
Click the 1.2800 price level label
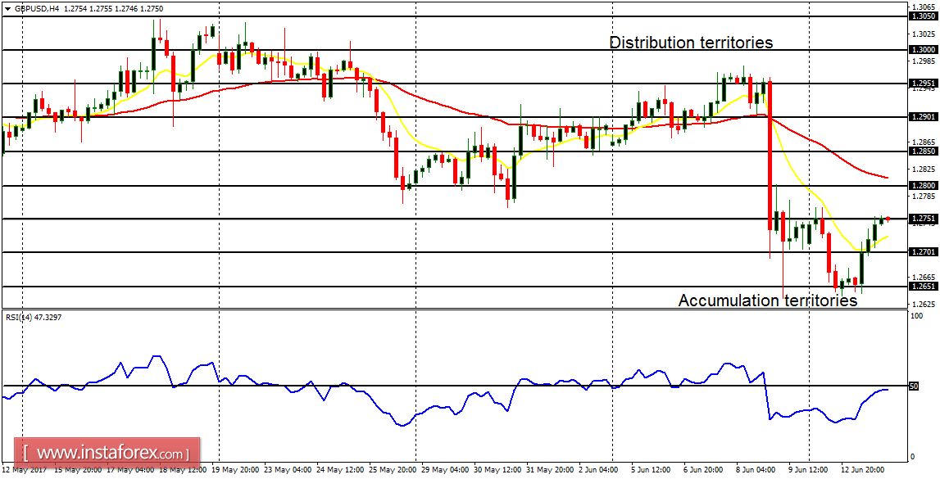pos(920,186)
